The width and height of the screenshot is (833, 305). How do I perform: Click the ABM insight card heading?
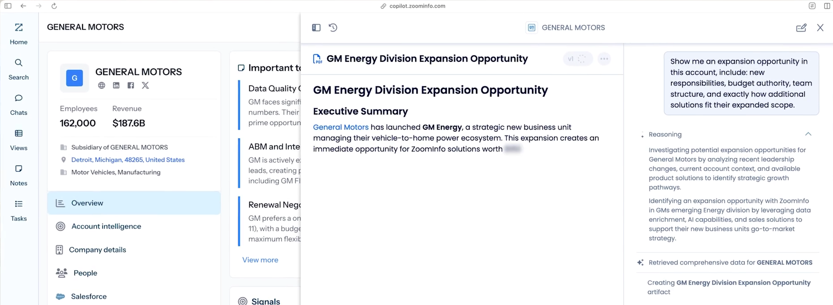[274, 147]
